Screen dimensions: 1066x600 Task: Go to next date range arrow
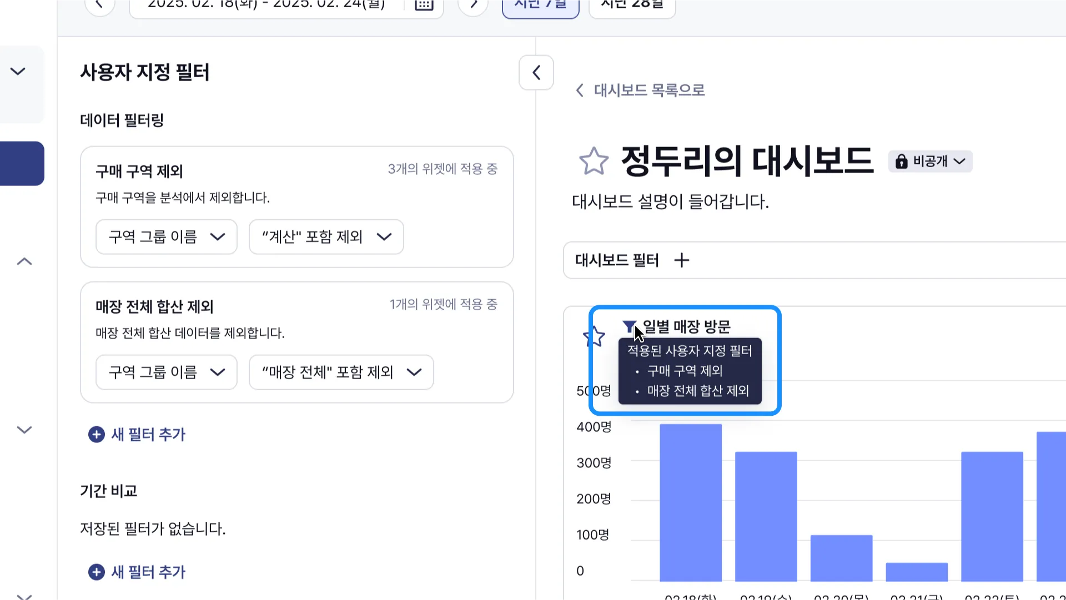(473, 4)
